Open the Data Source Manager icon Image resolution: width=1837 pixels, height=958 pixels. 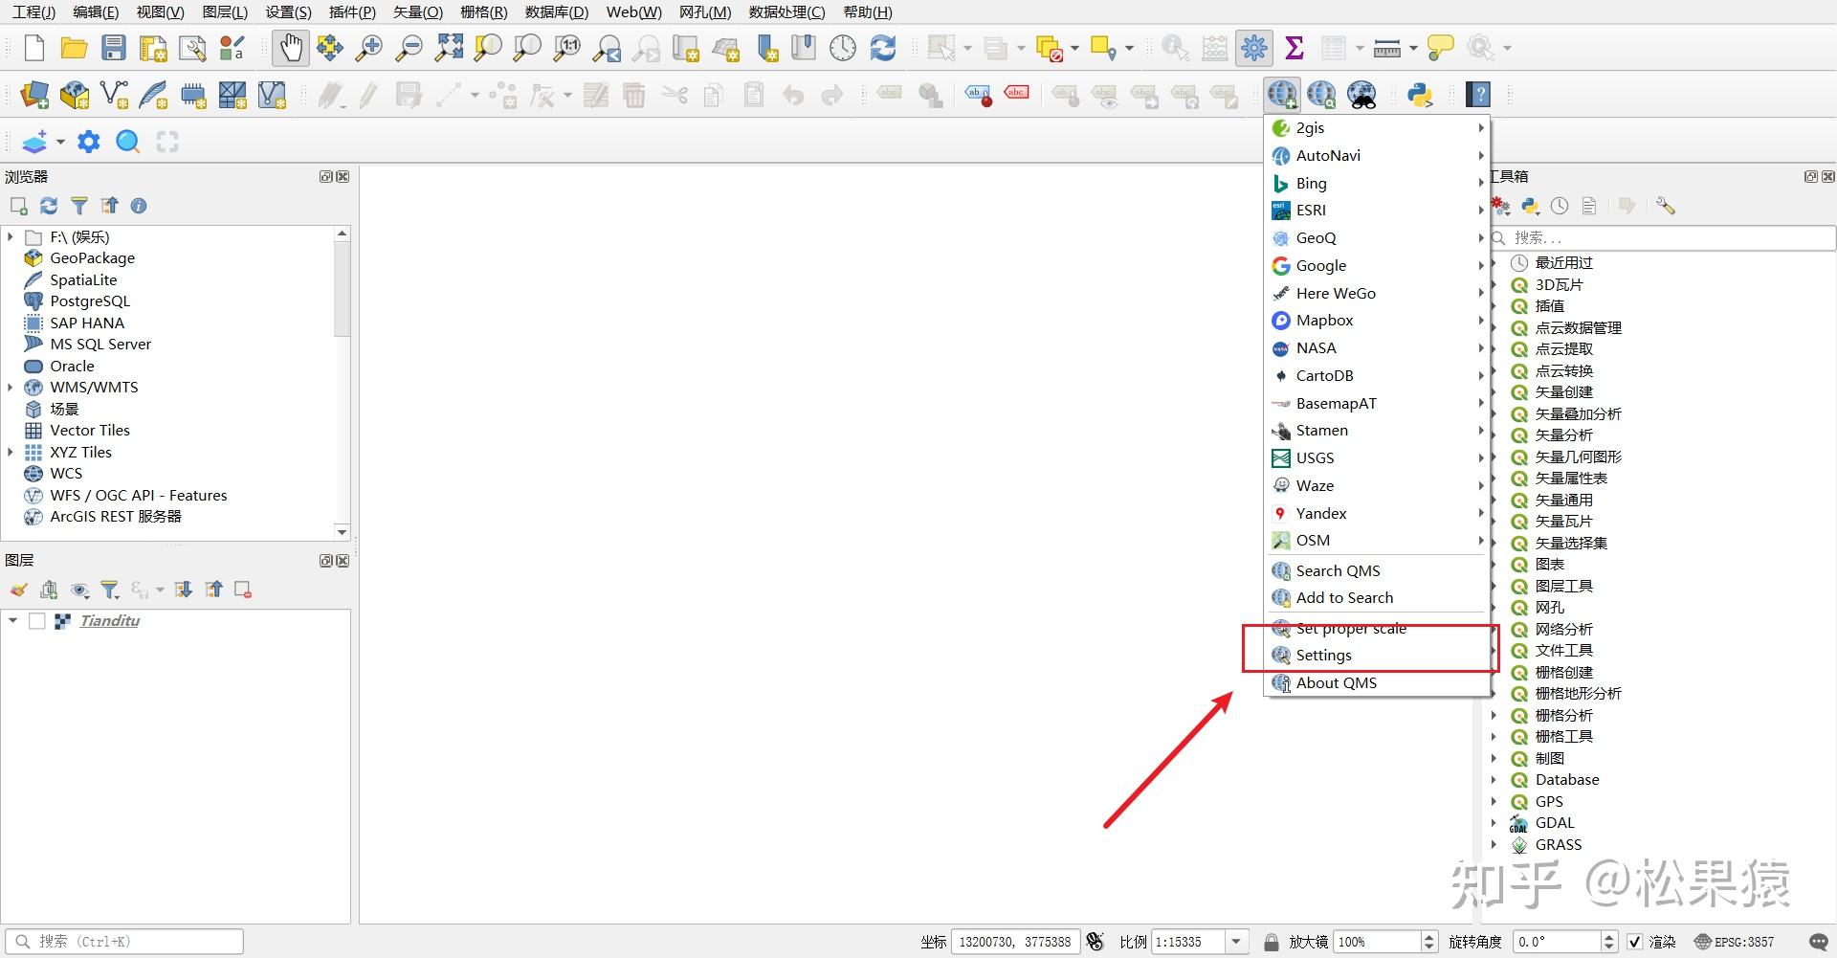34,95
